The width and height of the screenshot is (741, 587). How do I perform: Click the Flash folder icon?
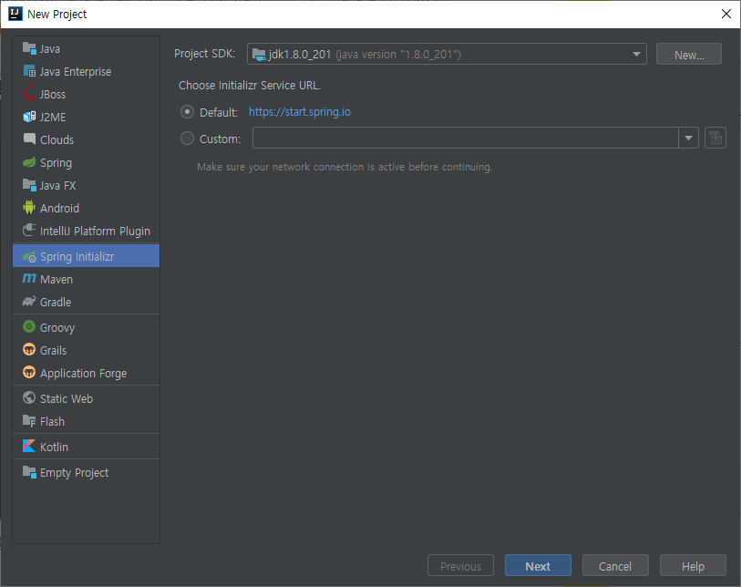point(29,420)
